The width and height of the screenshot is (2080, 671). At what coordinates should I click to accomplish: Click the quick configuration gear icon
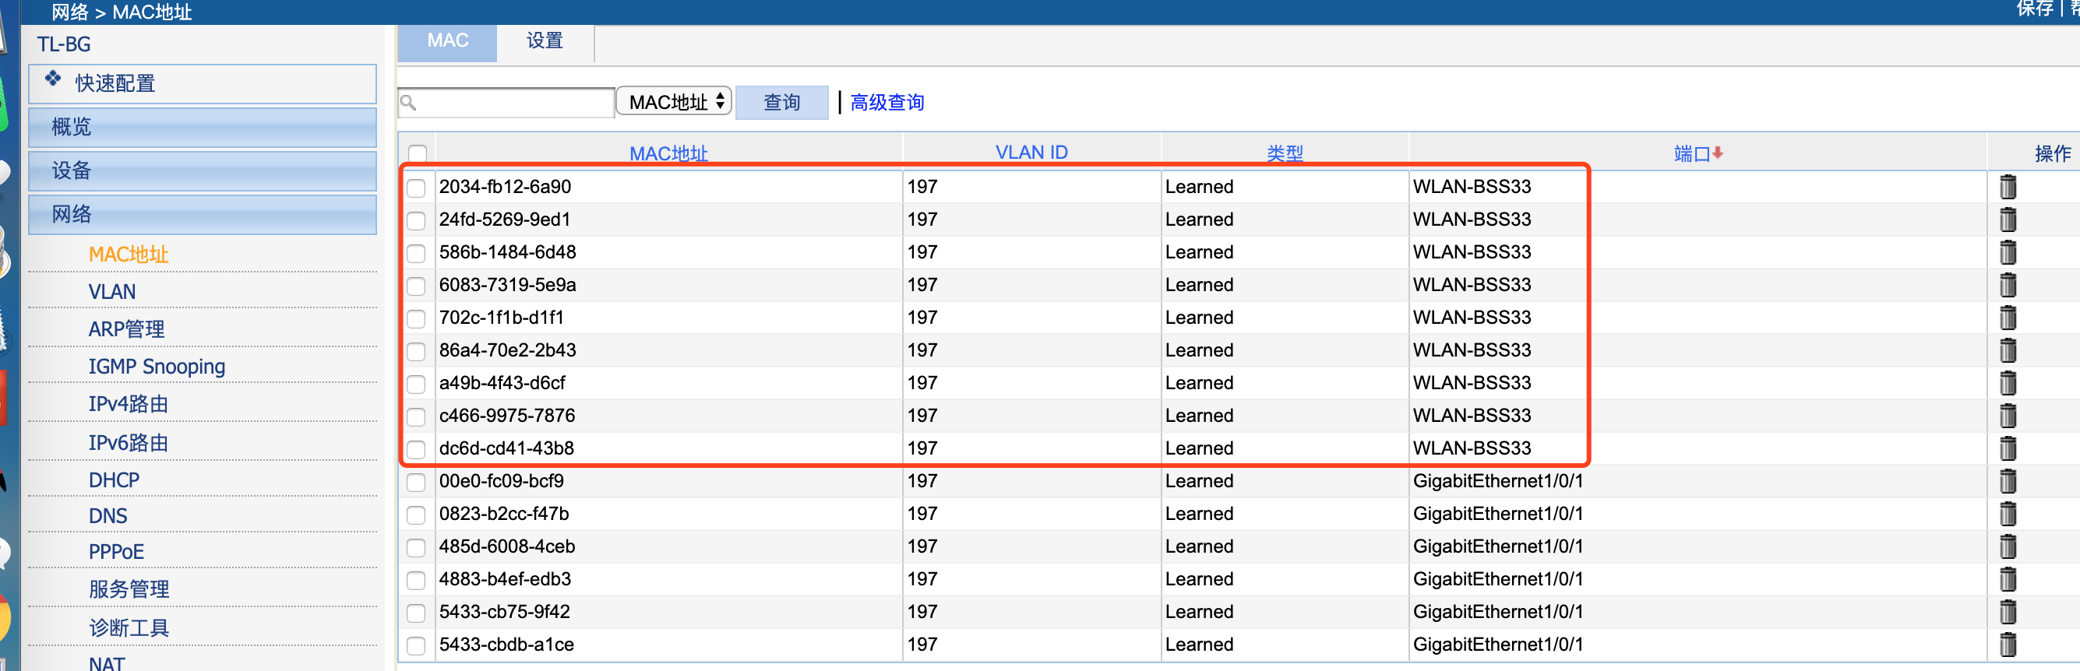(x=53, y=78)
